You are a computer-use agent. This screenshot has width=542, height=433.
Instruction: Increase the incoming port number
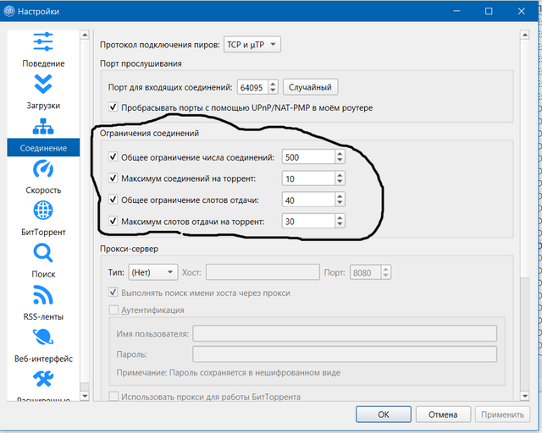click(273, 84)
